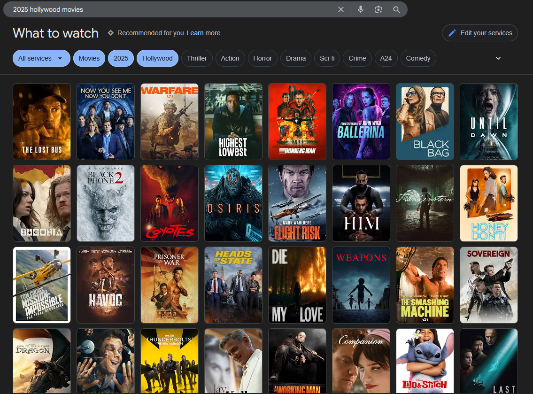Screen dimensions: 533x394
Task: Enable the Horror filter chip
Action: pos(263,59)
